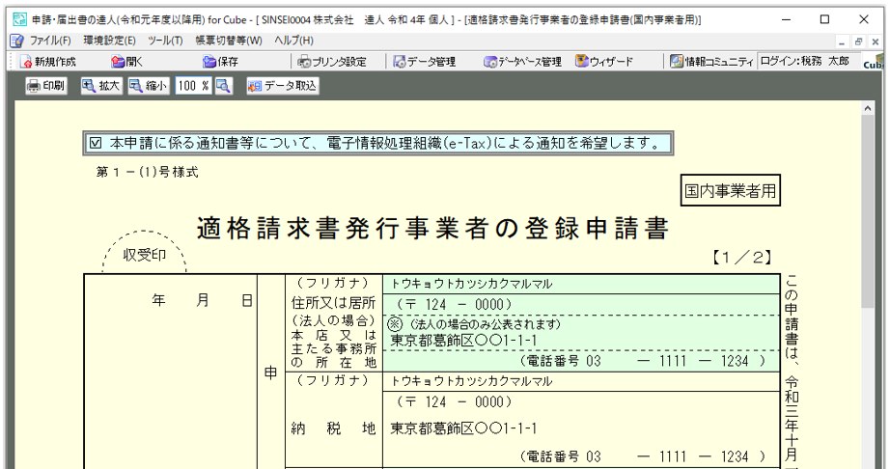Open 情報コミュニティ panel
The height and width of the screenshot is (469, 890).
point(711,62)
